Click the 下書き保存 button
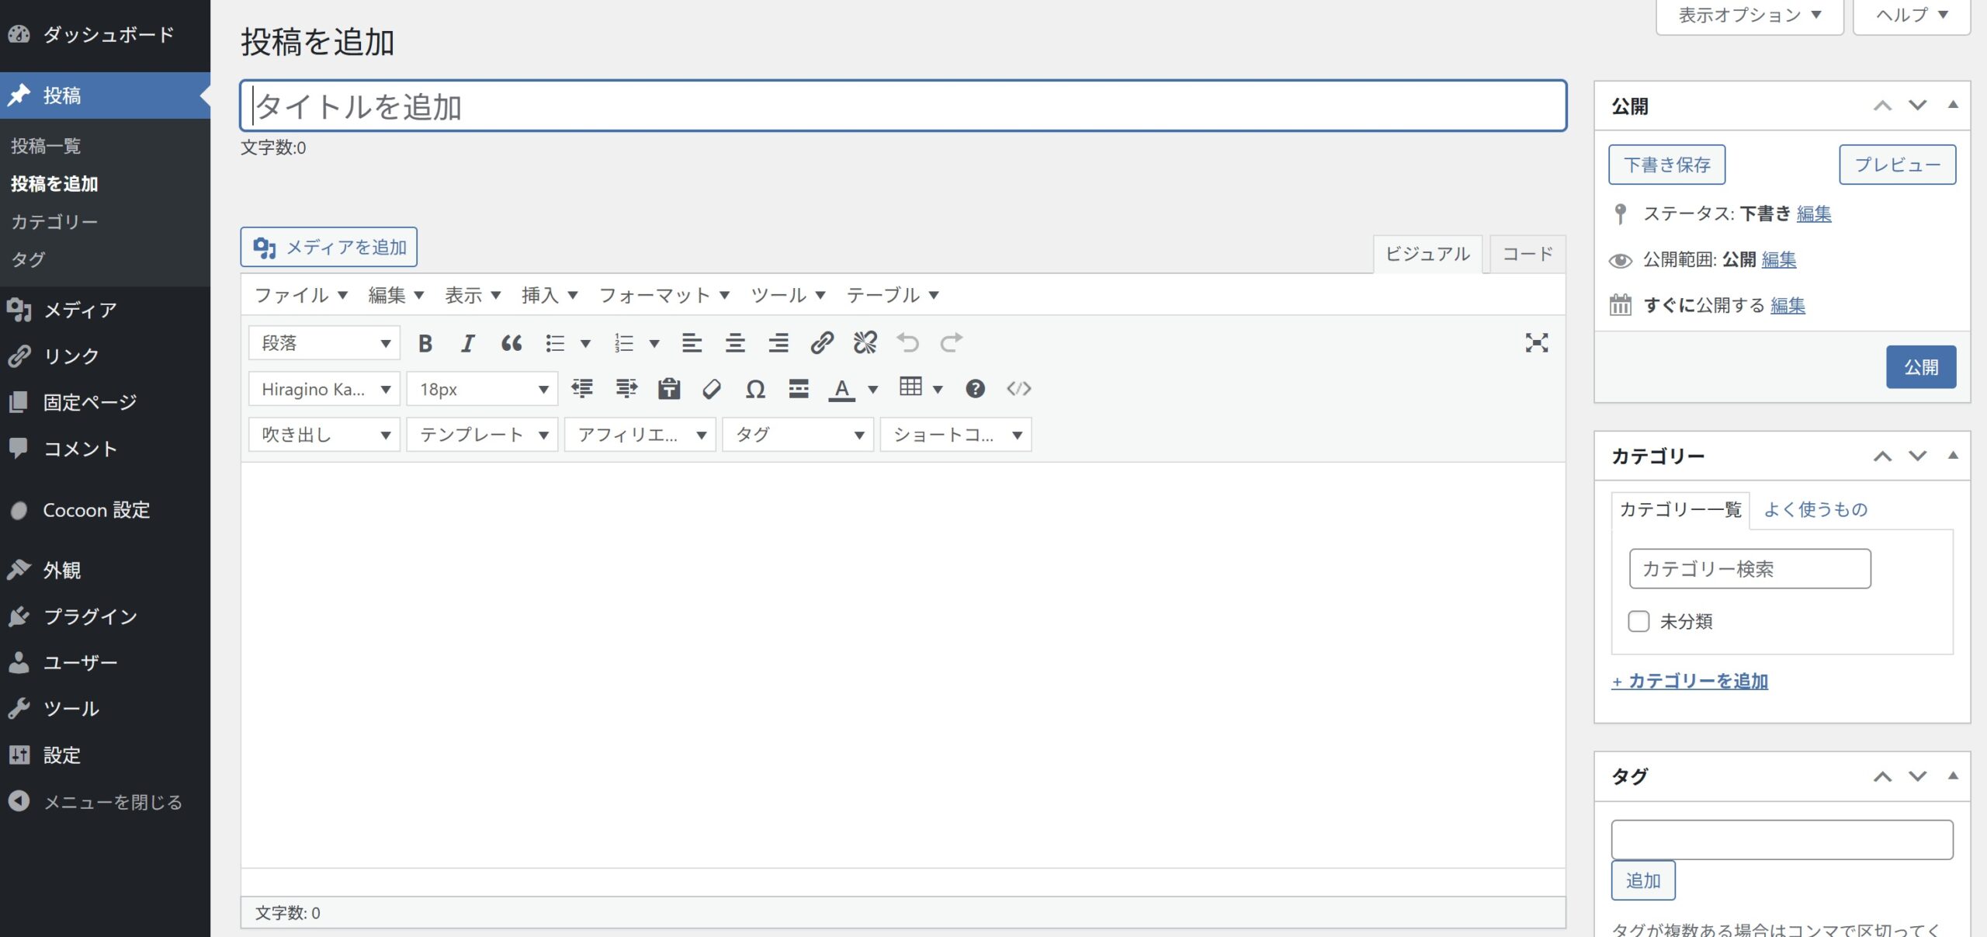 pos(1666,165)
